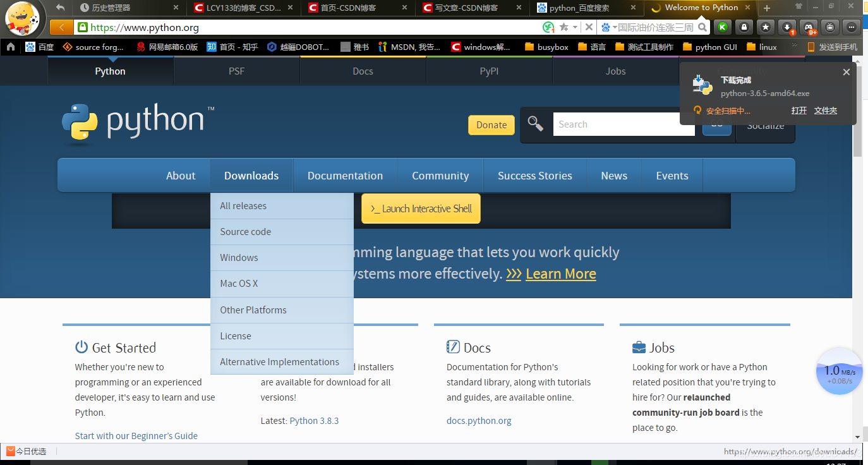The width and height of the screenshot is (868, 465).
Task: Send page to phone via 发送到手机
Action: (833, 47)
